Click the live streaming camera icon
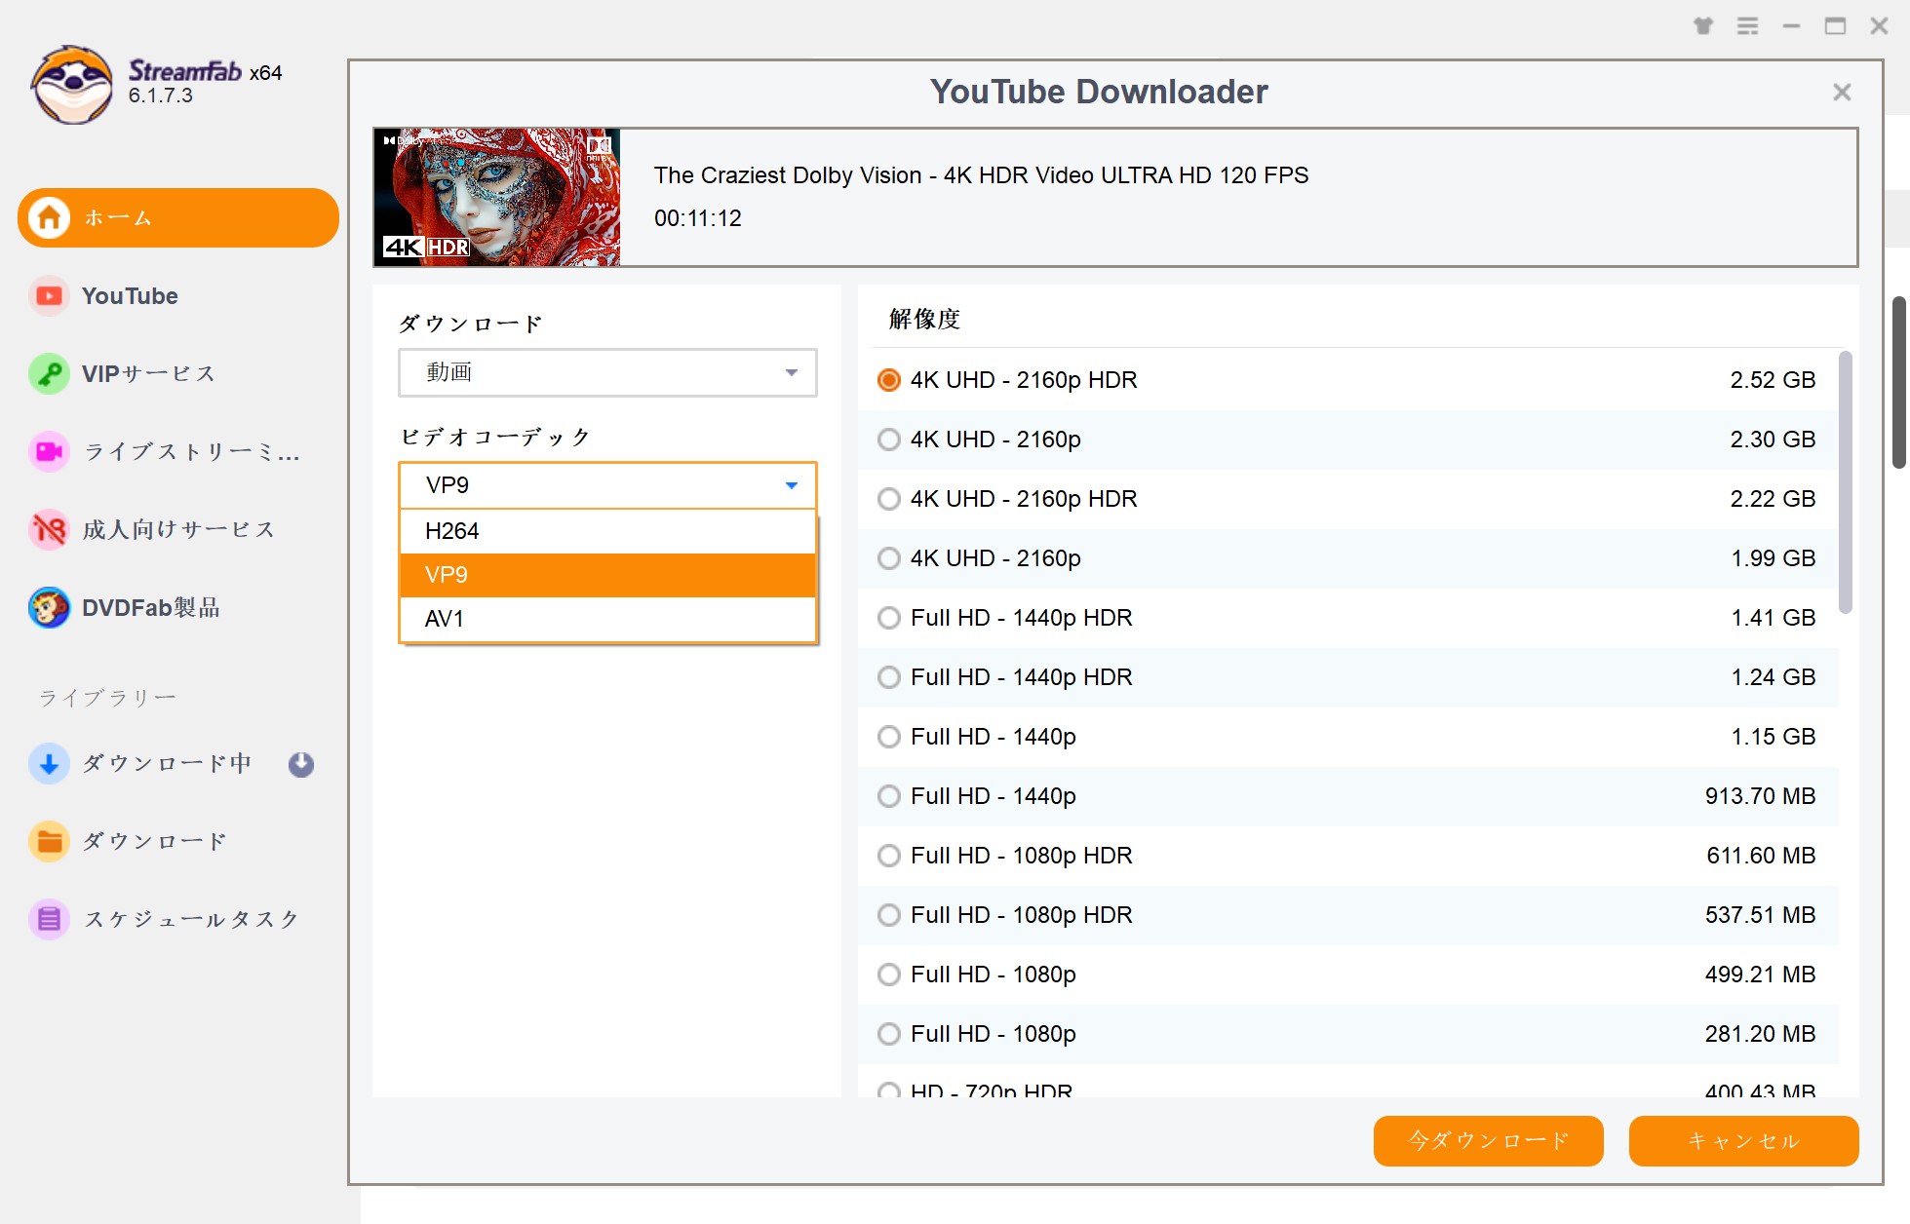The height and width of the screenshot is (1224, 1910). coord(49,451)
